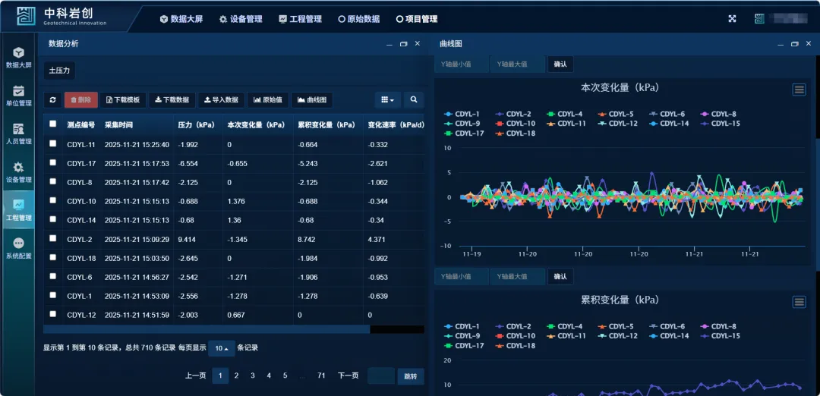Click the 中科岩创 logo icon

point(26,17)
